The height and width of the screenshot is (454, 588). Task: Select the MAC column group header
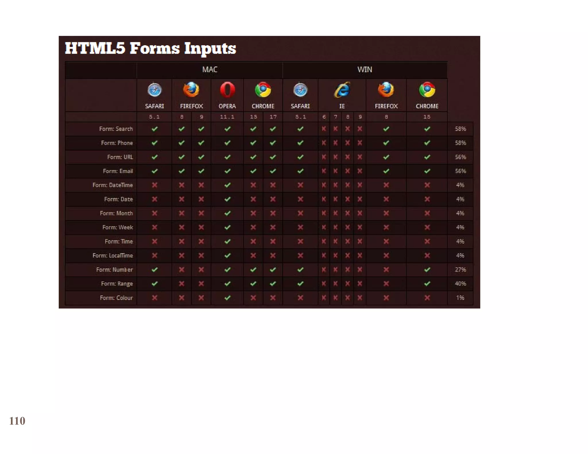click(210, 70)
